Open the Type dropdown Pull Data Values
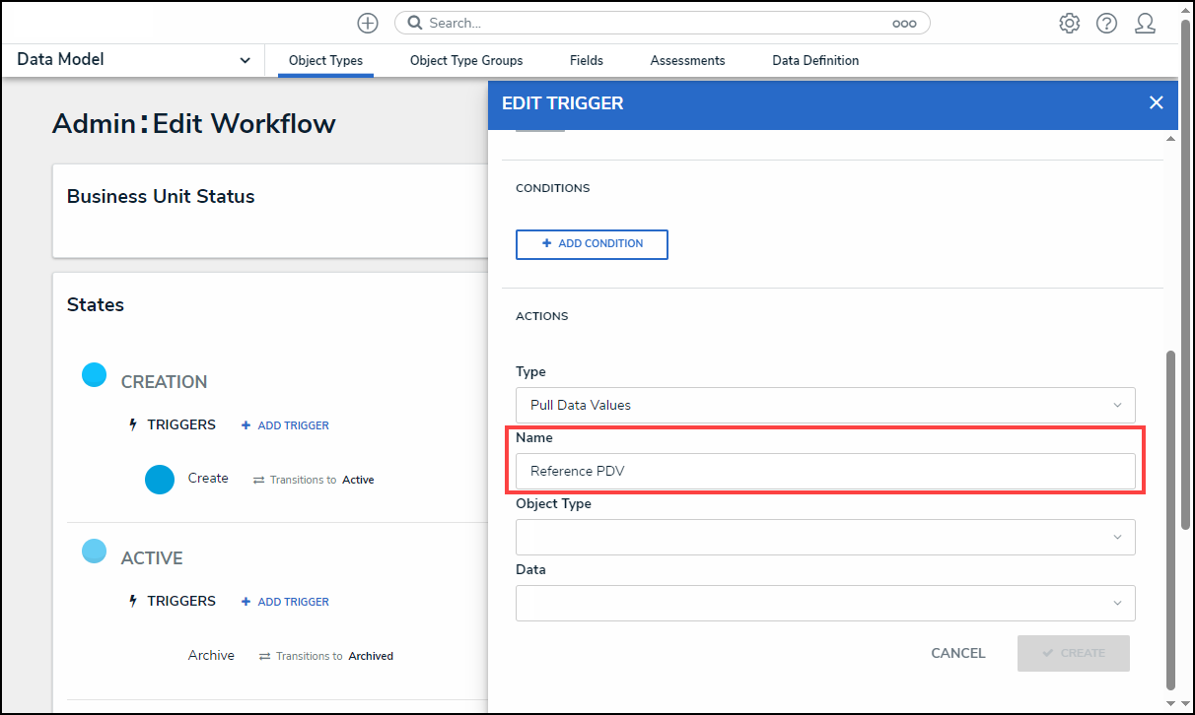 point(824,405)
